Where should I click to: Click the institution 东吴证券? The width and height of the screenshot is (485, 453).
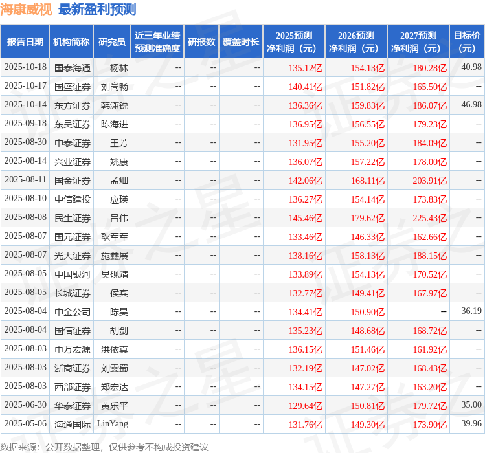click(x=73, y=124)
